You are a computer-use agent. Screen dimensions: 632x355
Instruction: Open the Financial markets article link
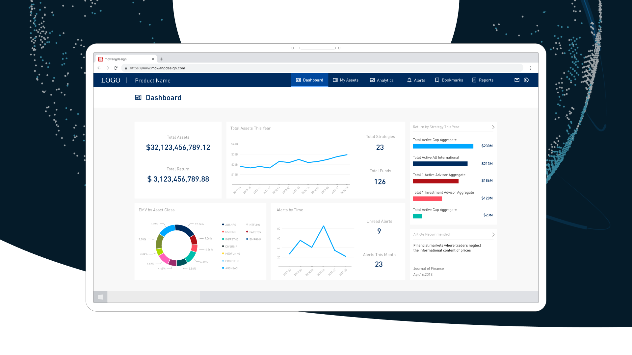(x=447, y=248)
